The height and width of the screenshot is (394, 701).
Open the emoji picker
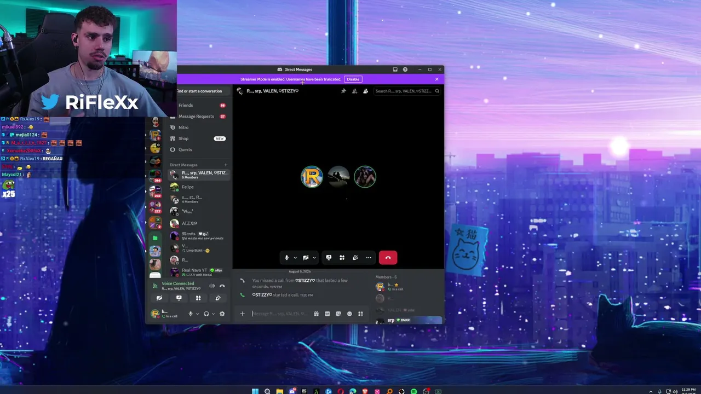[349, 314]
